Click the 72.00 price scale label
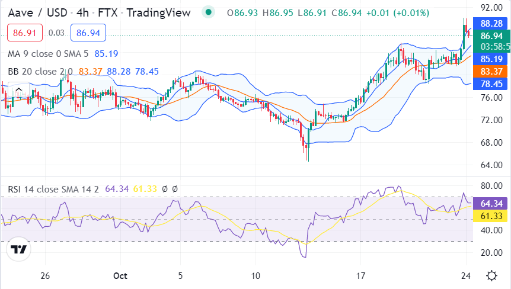Screen dimensions: 511x289 point(491,120)
